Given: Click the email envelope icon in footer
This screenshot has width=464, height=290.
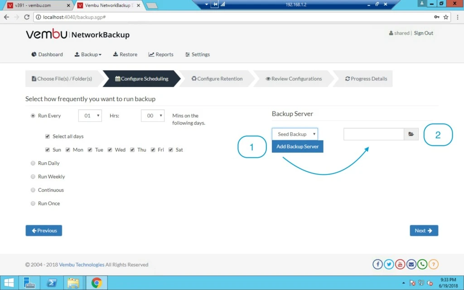Looking at the screenshot, I should pyautogui.click(x=411, y=264).
